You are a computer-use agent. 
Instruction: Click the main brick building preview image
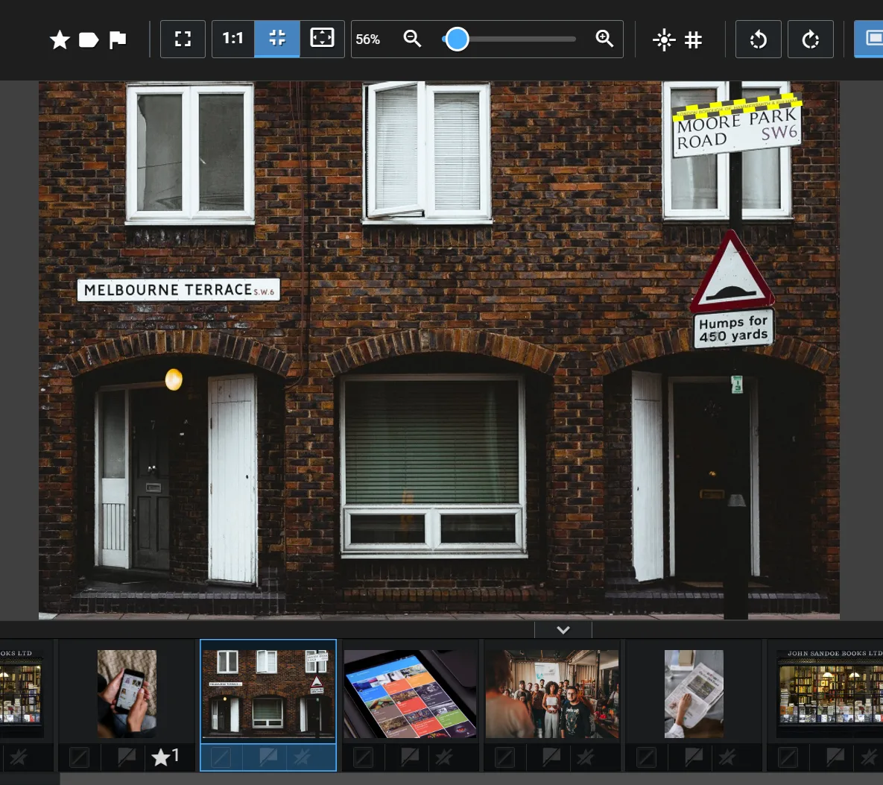439,350
